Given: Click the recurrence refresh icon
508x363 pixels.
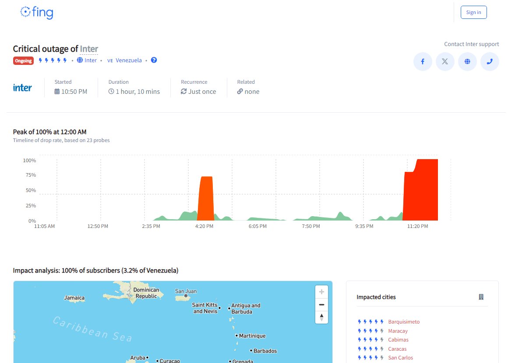Looking at the screenshot, I should click(x=183, y=92).
